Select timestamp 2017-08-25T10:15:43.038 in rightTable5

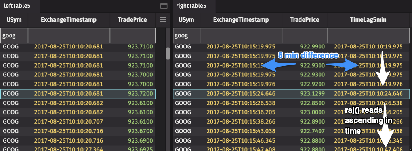point(241,131)
